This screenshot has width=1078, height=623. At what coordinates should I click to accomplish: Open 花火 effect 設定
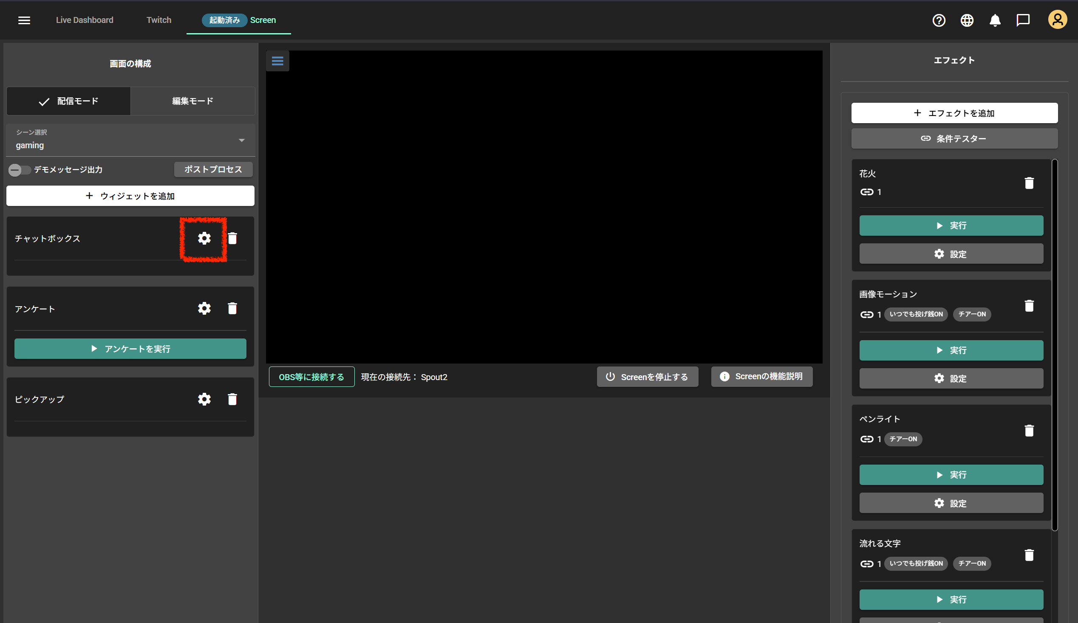coord(951,254)
